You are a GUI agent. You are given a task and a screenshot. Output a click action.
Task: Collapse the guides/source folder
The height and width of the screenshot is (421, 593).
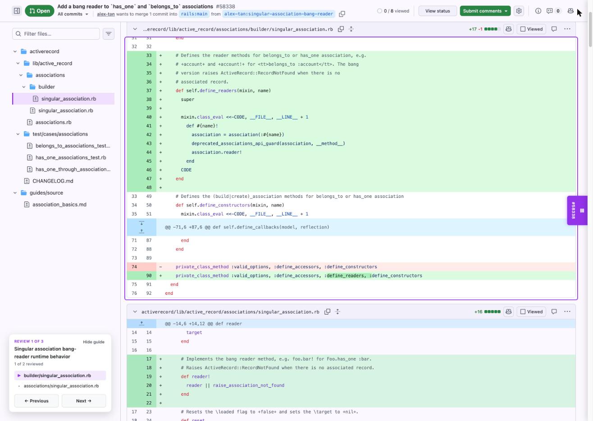click(x=15, y=192)
